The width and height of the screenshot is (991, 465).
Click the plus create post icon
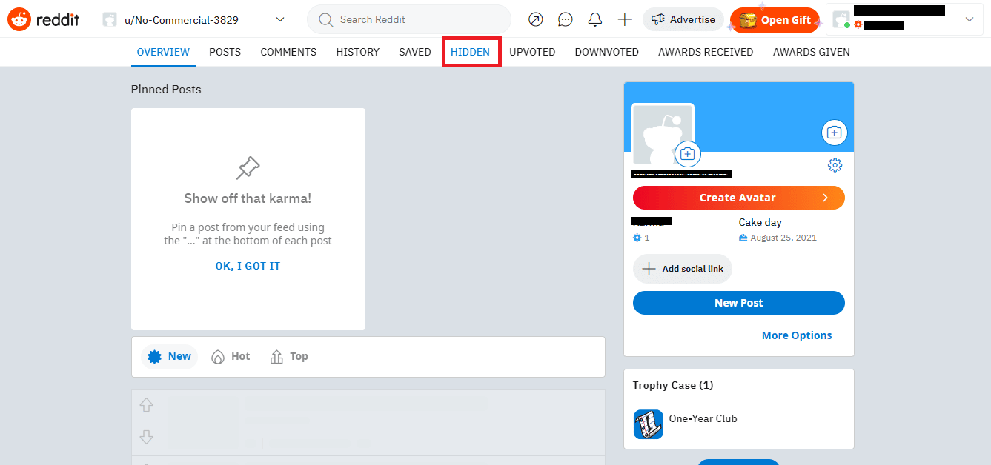pyautogui.click(x=625, y=20)
